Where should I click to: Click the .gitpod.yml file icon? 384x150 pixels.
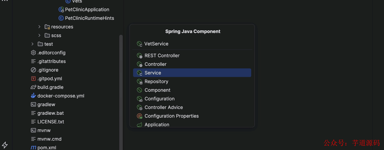pyautogui.click(x=33, y=79)
